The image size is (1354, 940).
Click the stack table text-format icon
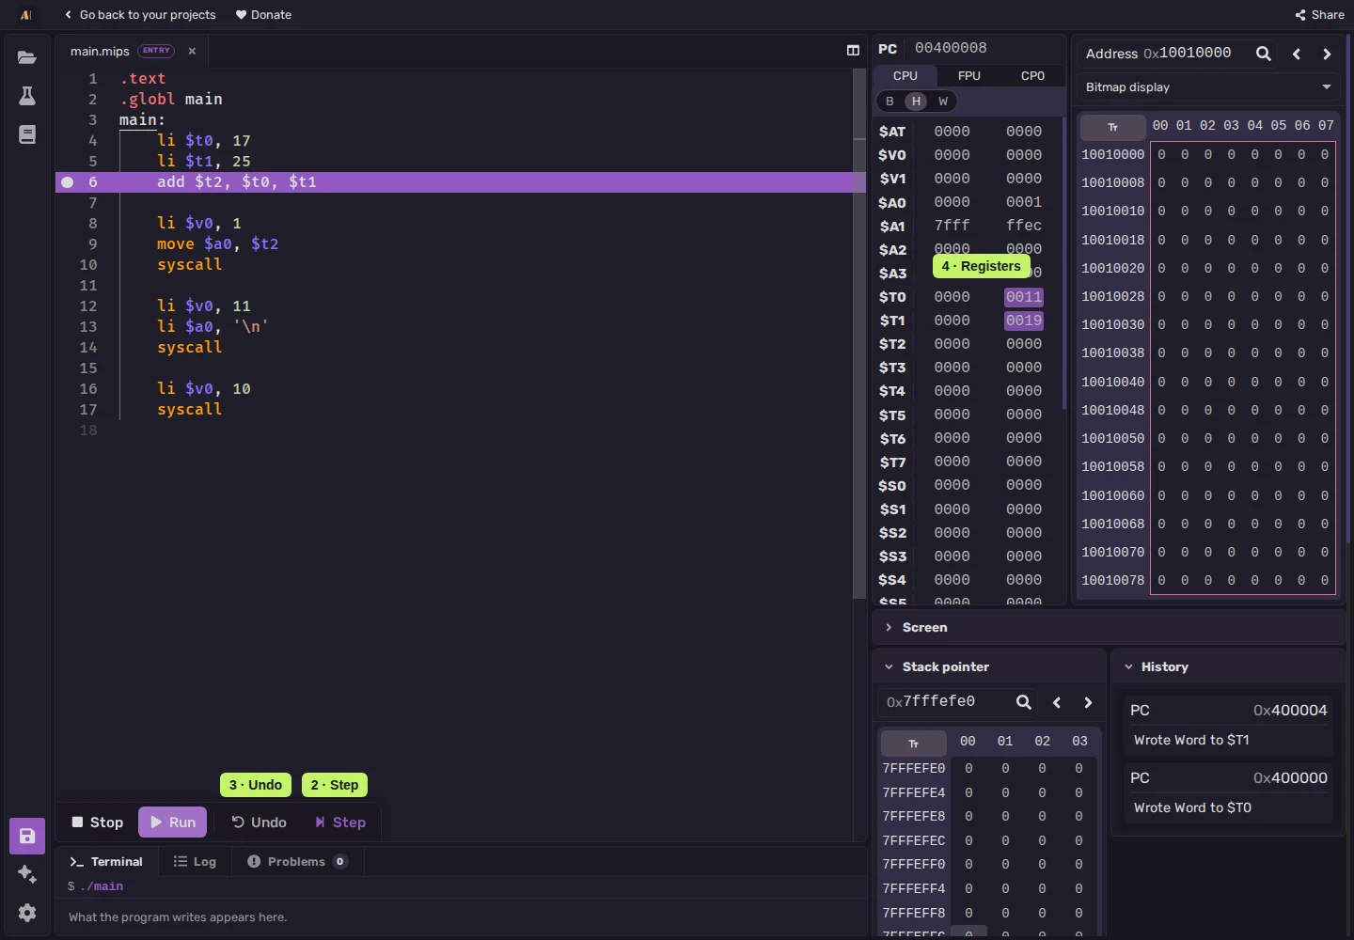point(913,743)
